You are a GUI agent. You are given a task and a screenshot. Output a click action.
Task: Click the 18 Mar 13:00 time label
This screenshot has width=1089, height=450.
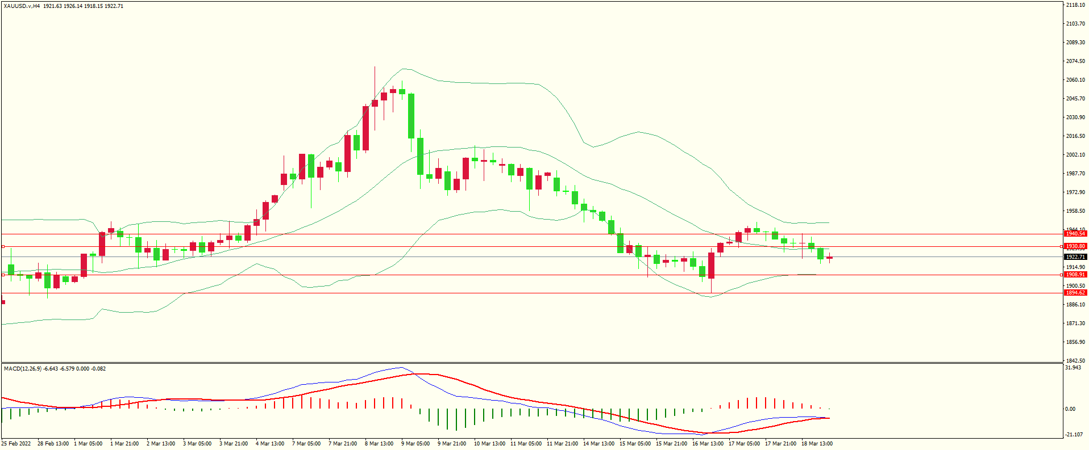tap(817, 444)
